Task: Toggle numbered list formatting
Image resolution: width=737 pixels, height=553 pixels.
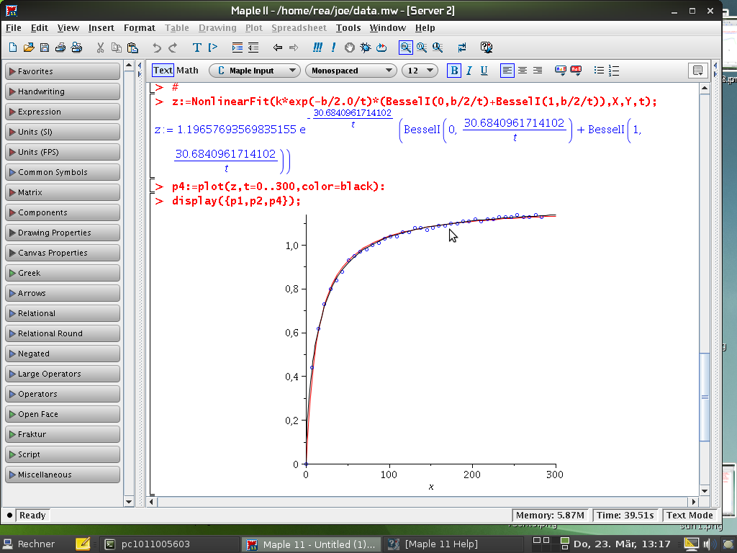Action: [614, 71]
